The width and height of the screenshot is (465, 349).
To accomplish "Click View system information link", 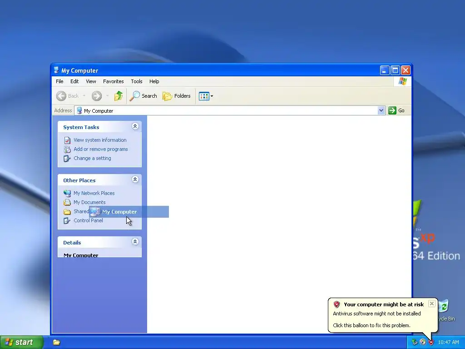I will (x=100, y=140).
